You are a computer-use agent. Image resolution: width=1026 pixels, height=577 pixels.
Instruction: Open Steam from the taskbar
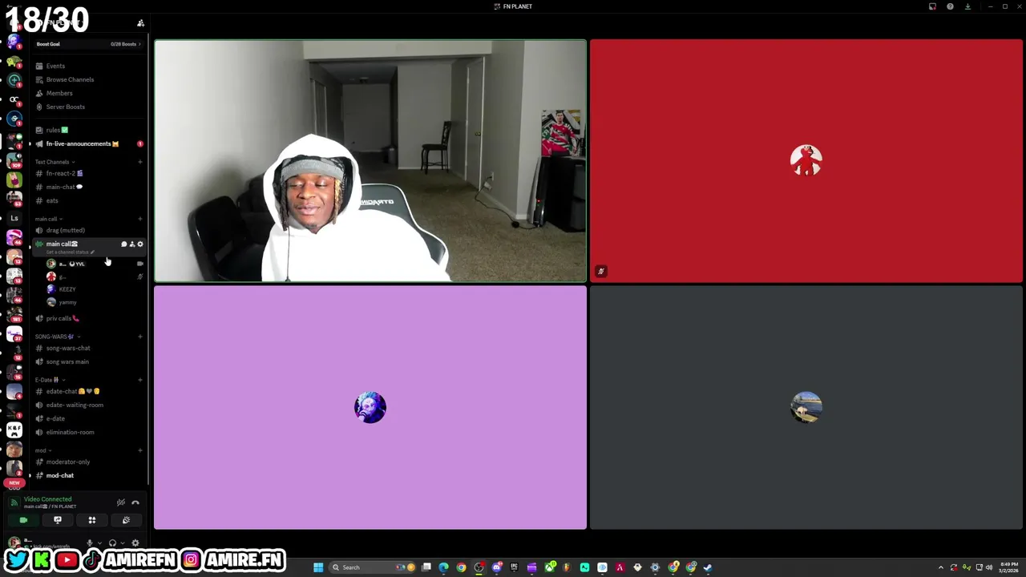pyautogui.click(x=708, y=567)
